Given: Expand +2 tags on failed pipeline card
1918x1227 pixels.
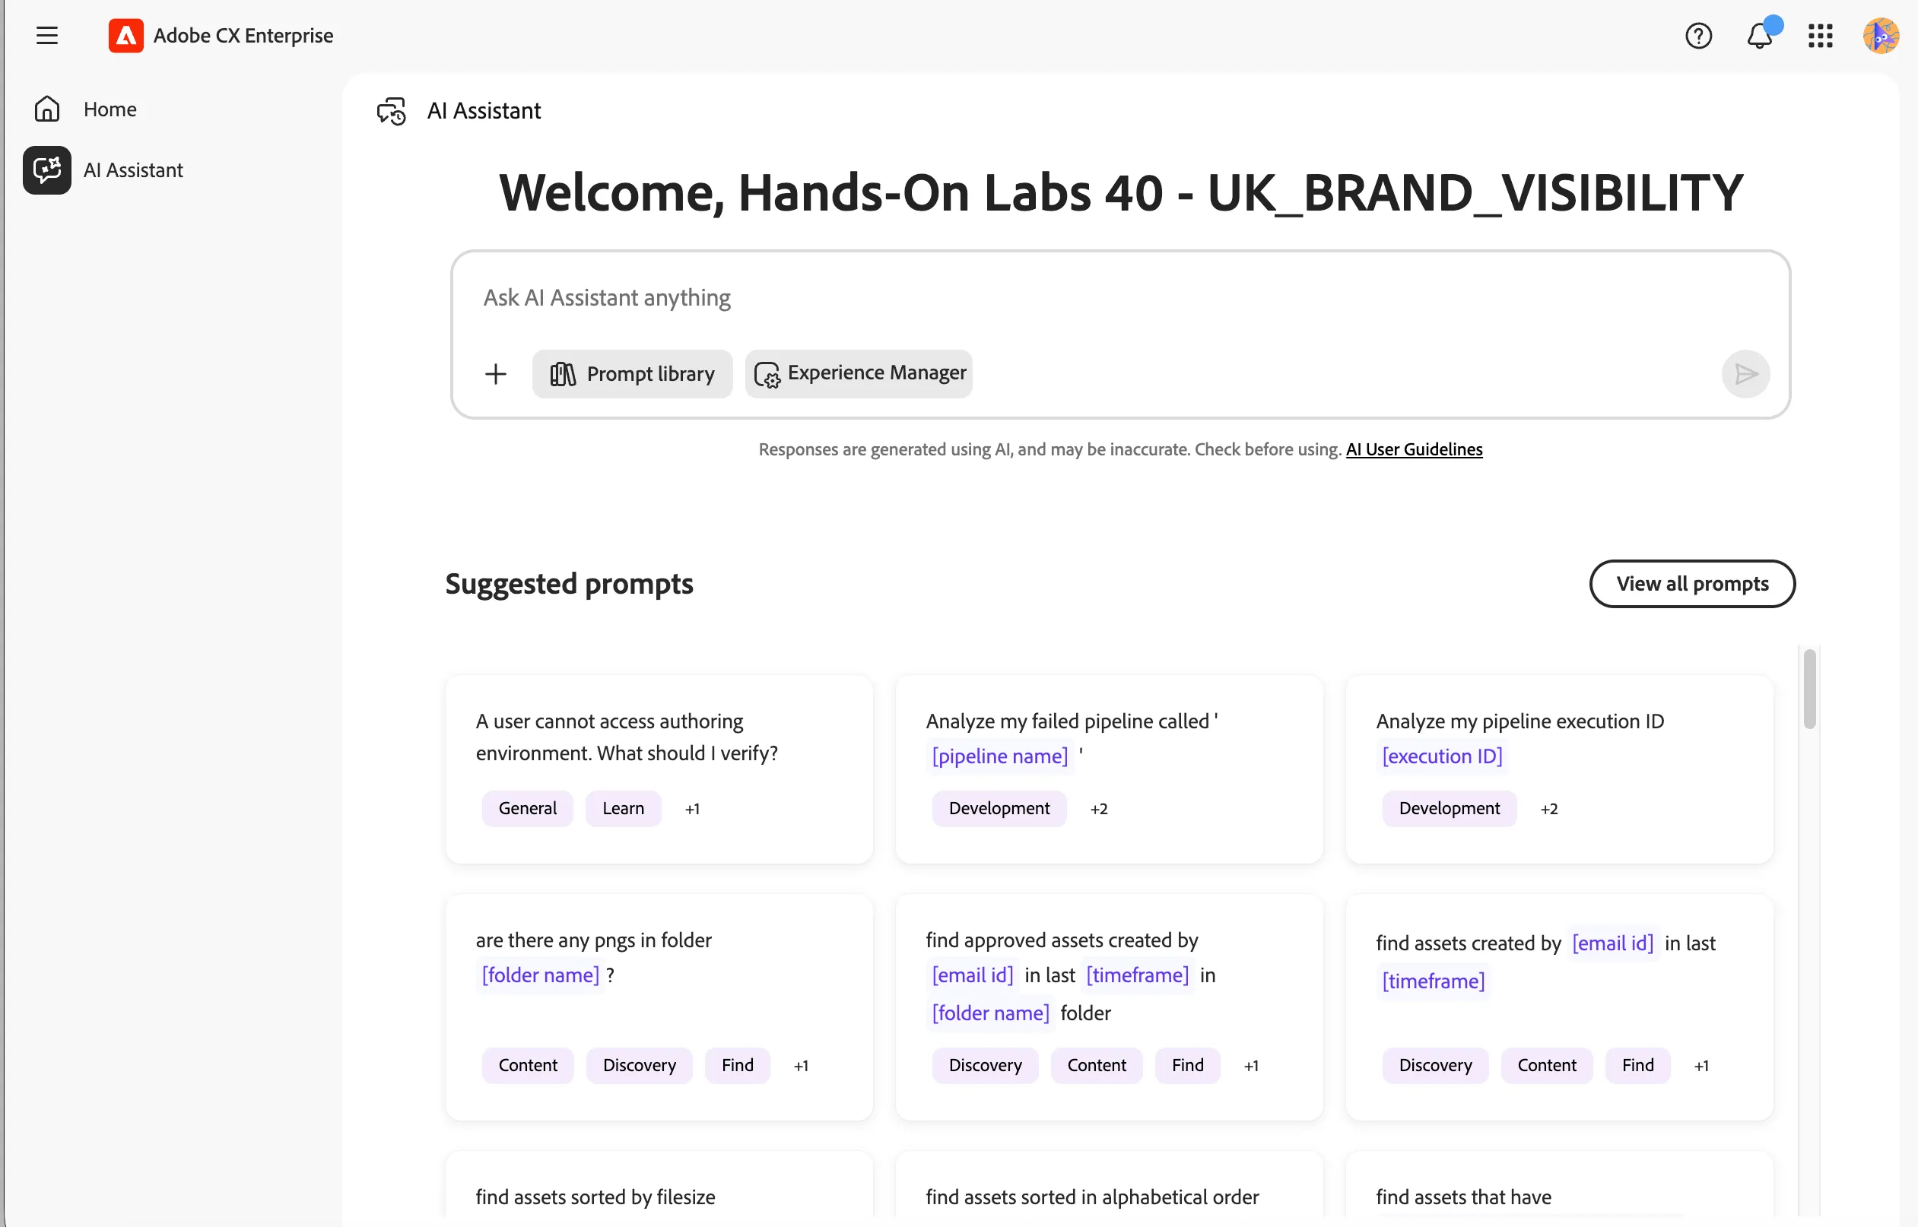Looking at the screenshot, I should point(1099,809).
